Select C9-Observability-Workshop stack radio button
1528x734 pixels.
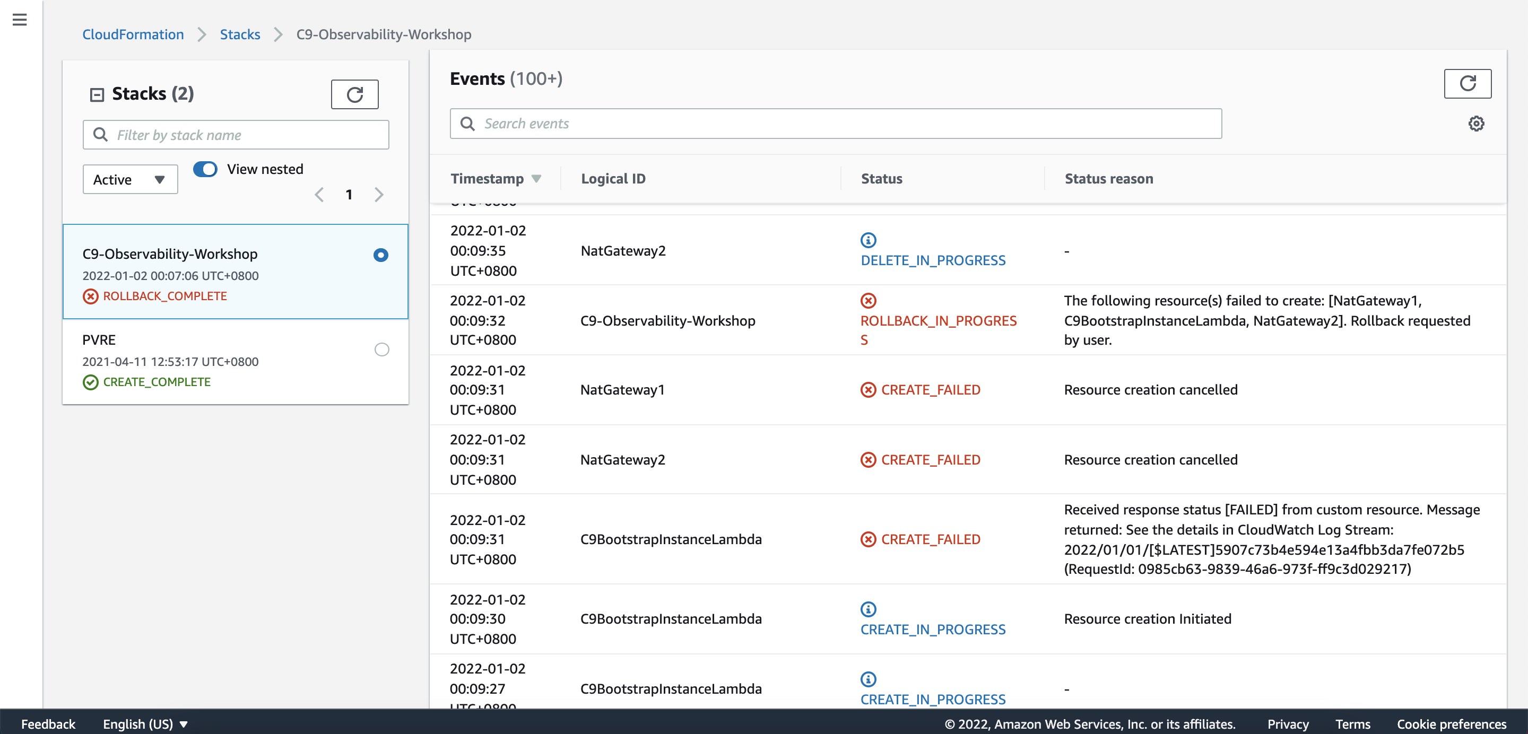tap(381, 255)
